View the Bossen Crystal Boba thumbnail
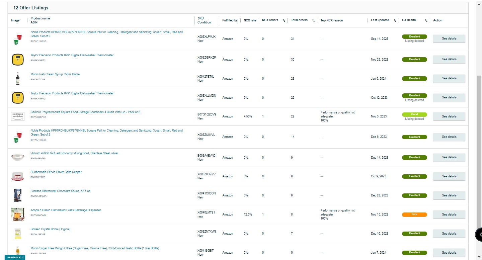Viewport: 482px width, 260px height. coord(18,234)
